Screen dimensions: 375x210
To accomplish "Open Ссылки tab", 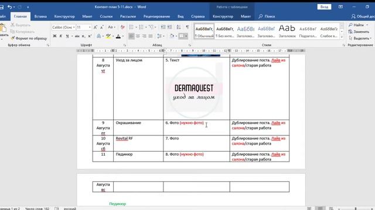I will click(106, 16).
